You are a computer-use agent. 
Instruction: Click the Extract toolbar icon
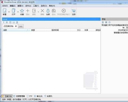point(34,11)
